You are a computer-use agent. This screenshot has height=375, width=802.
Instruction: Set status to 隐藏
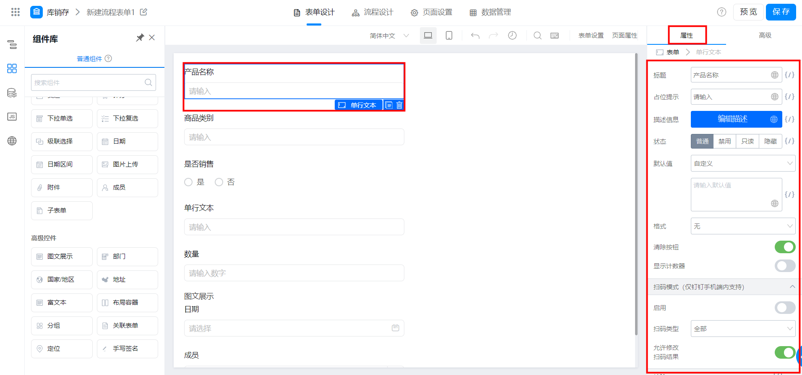tap(771, 141)
